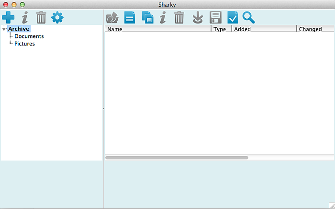Sort list by Name column
335x209 pixels.
pos(157,29)
